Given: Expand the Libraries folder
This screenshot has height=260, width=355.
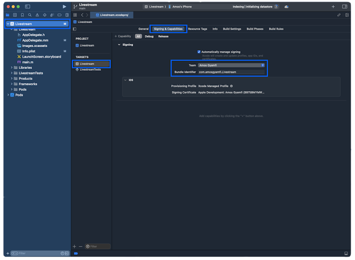Looking at the screenshot, I should (x=12, y=68).
